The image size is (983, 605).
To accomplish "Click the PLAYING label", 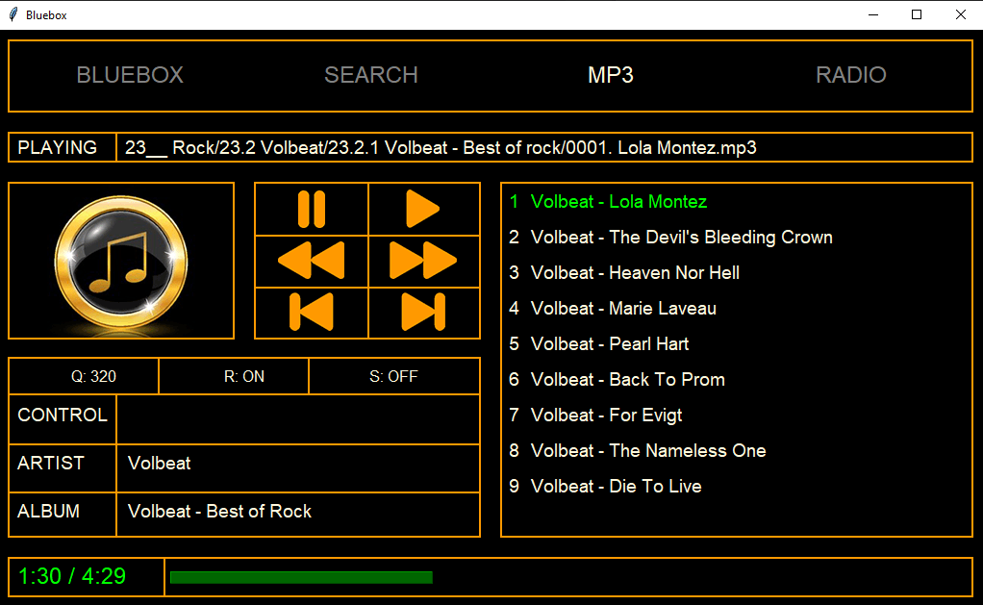I will (x=57, y=147).
